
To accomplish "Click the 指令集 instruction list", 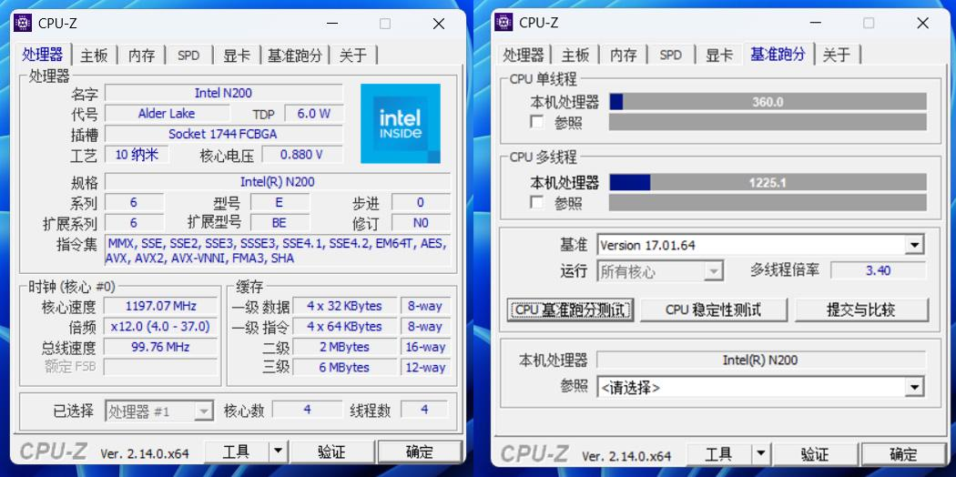I will coord(278,250).
